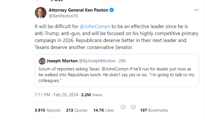Click the 107 Bookmarks count
Image resolution: width=205 pixels, height=120 pixels.
click(154, 110)
